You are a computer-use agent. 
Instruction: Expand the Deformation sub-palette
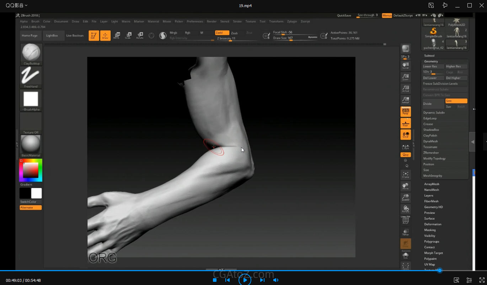[x=433, y=224]
